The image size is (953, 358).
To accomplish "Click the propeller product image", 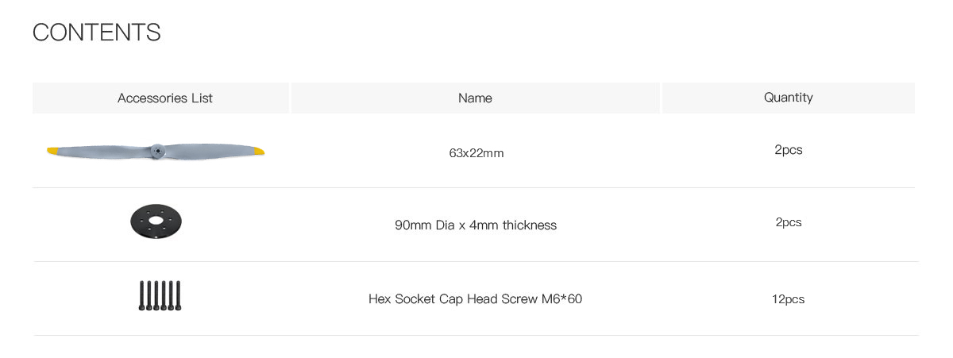I will [156, 151].
